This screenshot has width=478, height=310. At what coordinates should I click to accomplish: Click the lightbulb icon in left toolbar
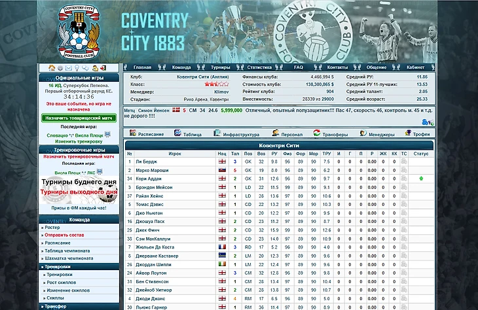(77, 68)
